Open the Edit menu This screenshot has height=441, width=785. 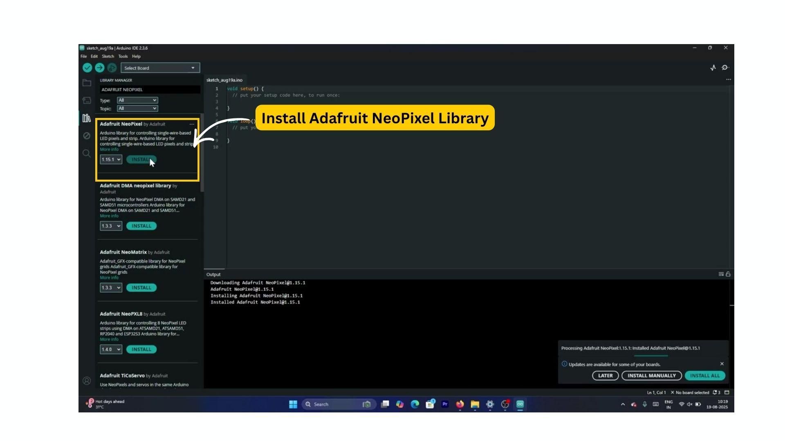point(94,56)
